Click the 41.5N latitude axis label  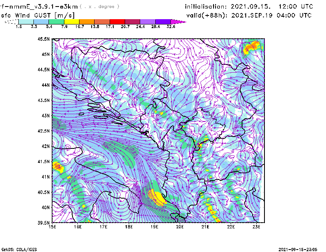point(44,161)
